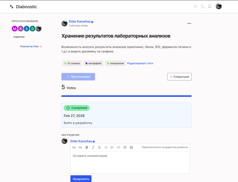
Task: Click the Completed status badge
Action: click(76, 108)
